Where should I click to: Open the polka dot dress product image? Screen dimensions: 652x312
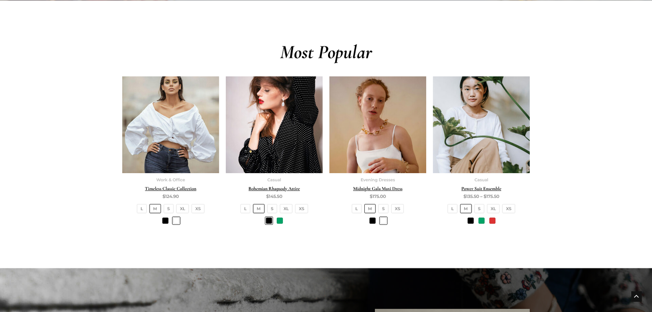click(274, 125)
